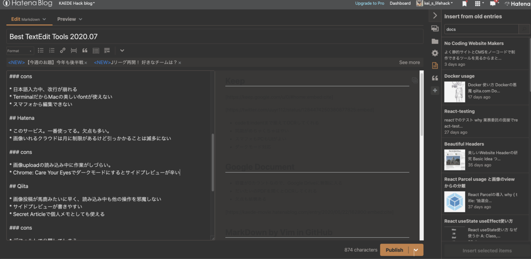Select the old entries document panel icon

pyautogui.click(x=435, y=65)
